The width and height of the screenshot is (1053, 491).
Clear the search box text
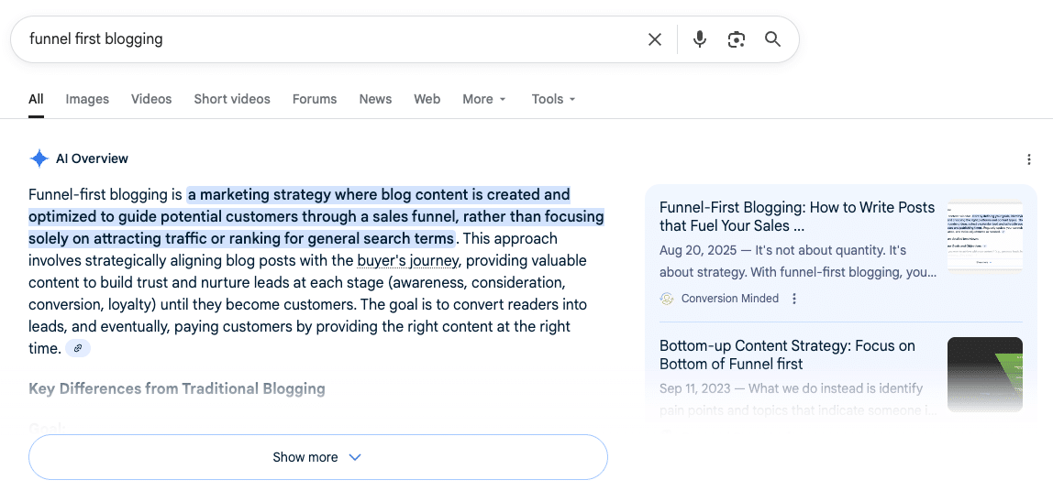click(x=655, y=39)
